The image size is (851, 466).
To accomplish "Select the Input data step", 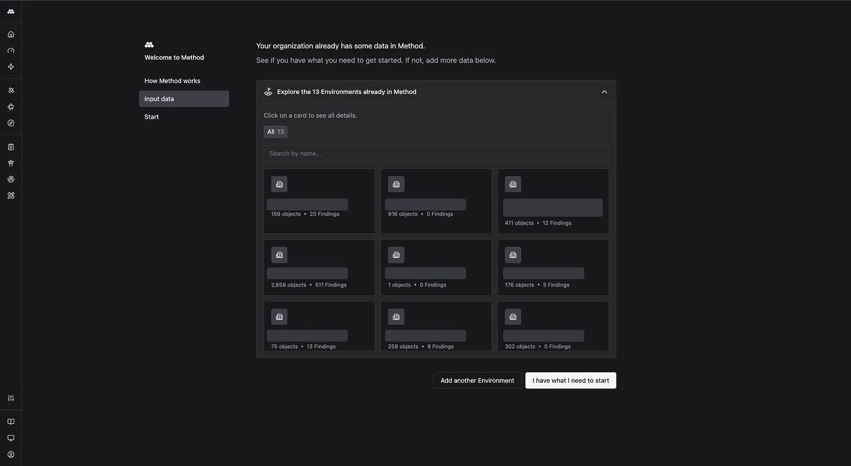I will tap(184, 98).
